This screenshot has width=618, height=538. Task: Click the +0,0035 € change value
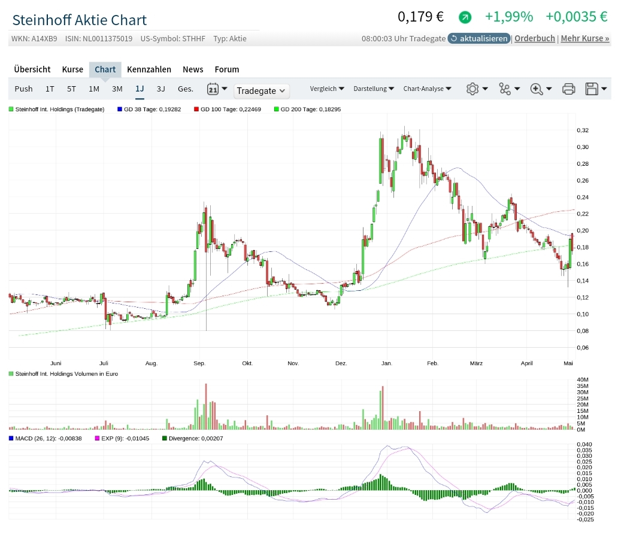pos(577,17)
